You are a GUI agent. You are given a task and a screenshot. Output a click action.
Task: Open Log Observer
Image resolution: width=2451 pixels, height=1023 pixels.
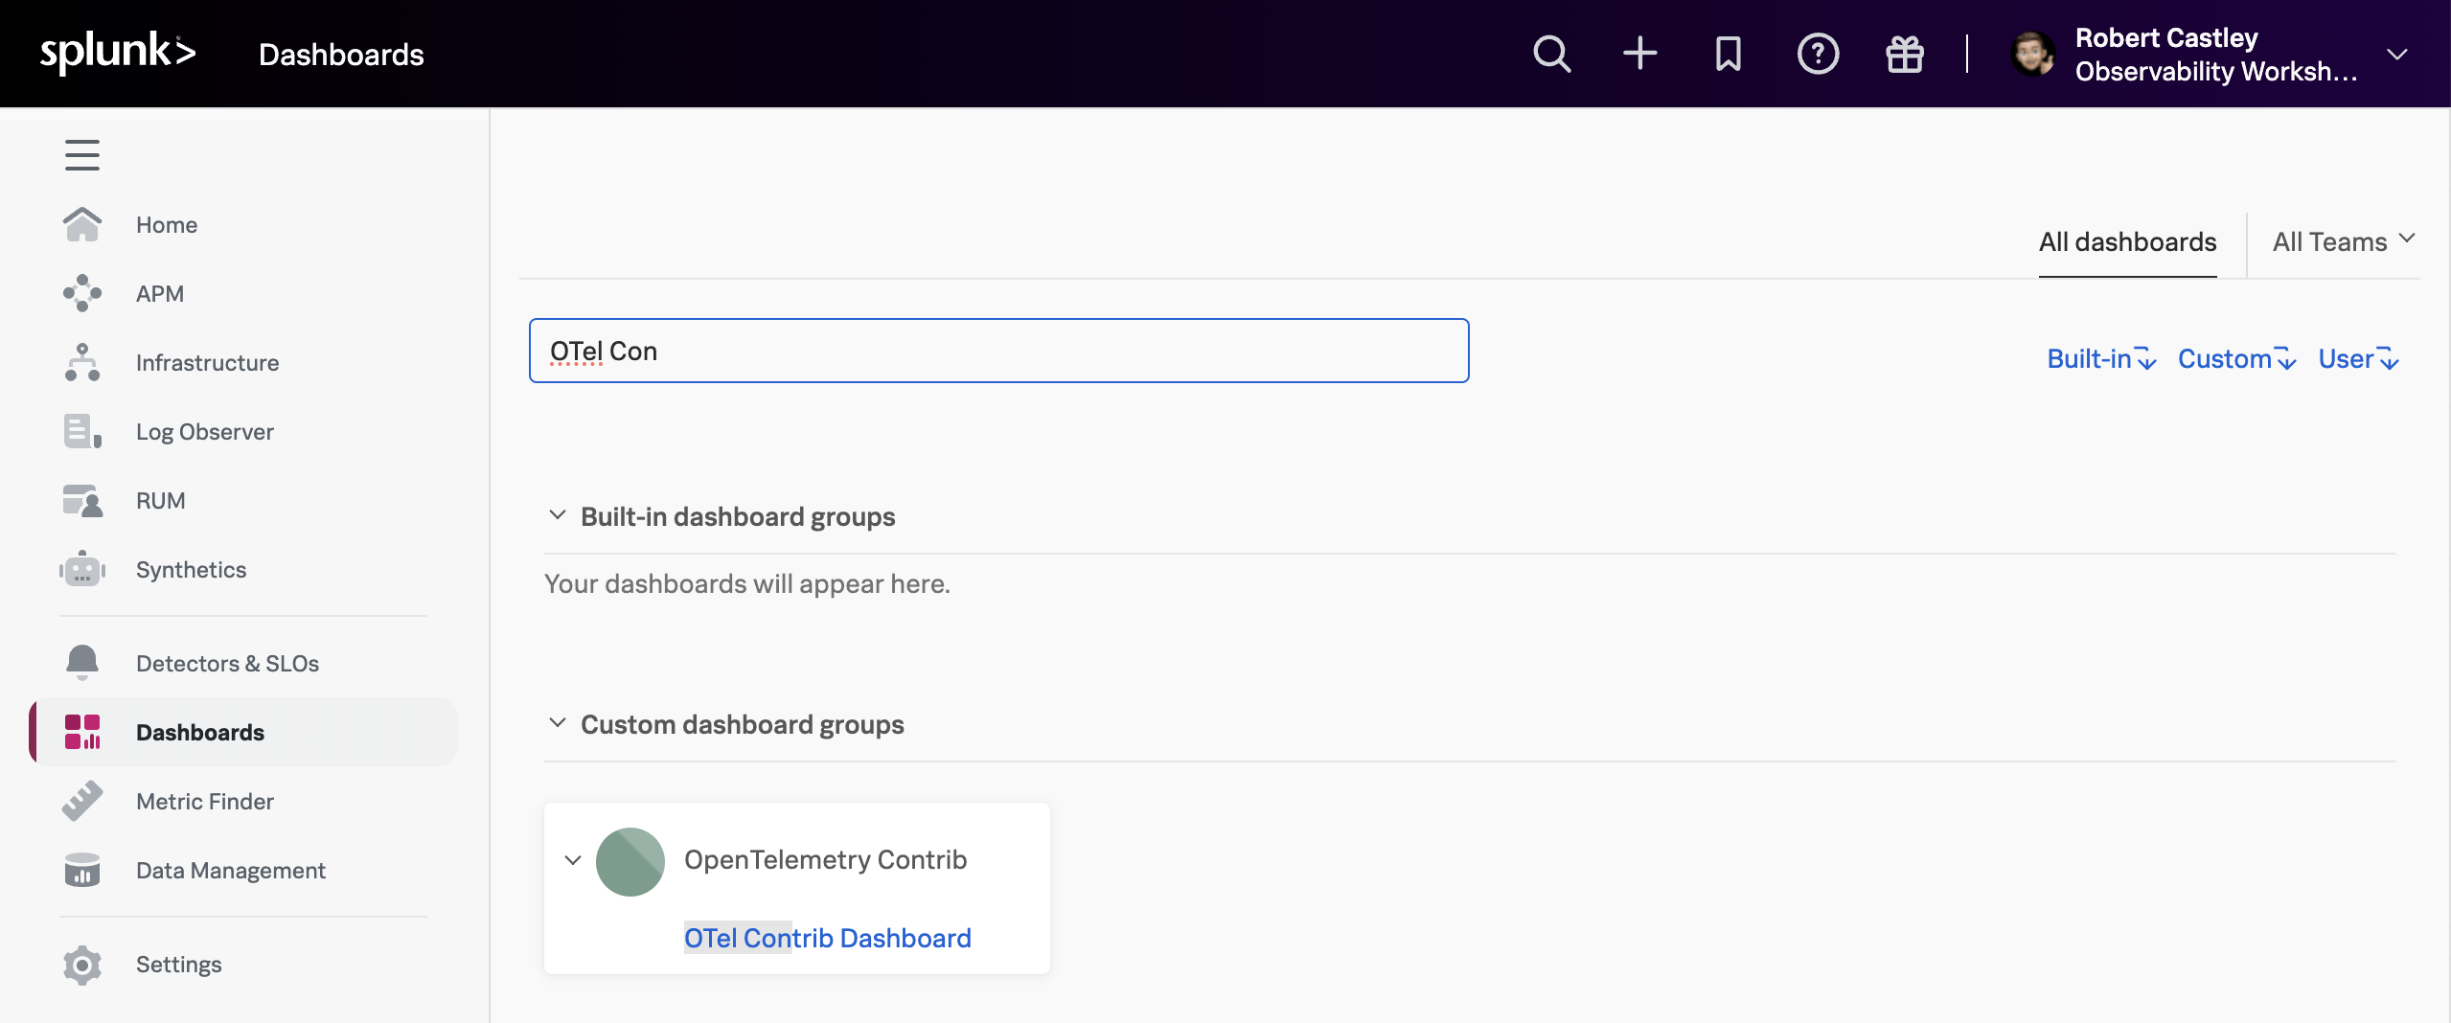pyautogui.click(x=204, y=431)
